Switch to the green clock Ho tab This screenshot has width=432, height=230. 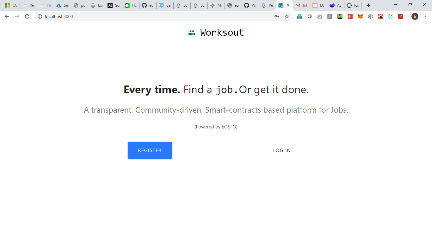tap(131, 5)
